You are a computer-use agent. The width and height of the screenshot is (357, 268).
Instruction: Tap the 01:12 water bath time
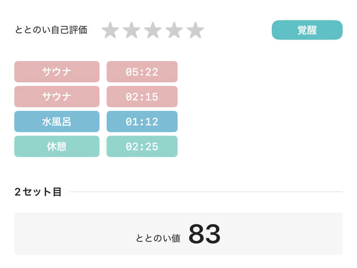(x=142, y=121)
